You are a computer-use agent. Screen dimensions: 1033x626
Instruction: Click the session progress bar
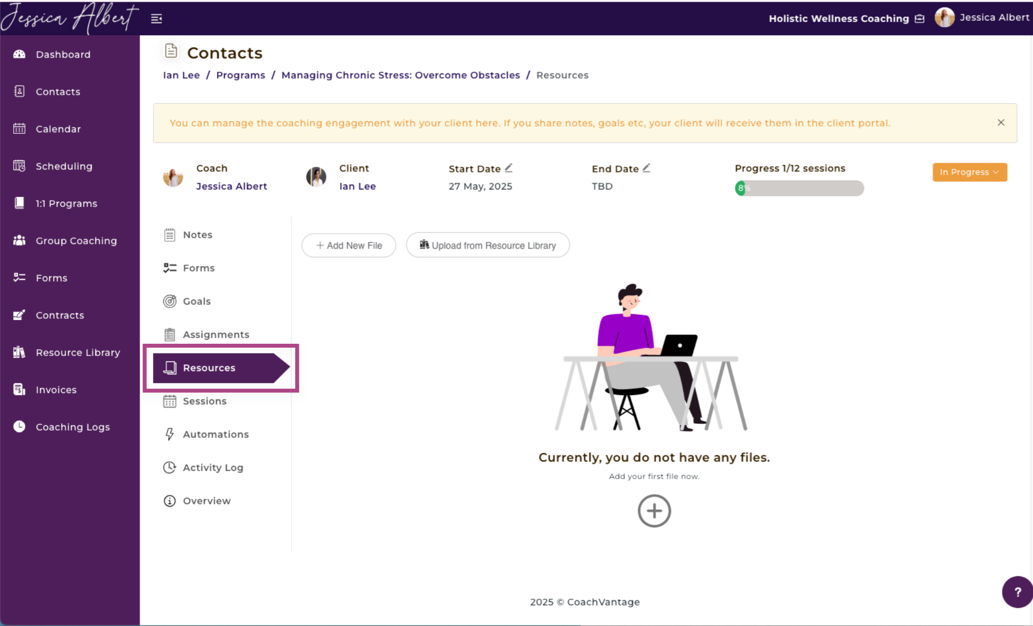tap(799, 188)
